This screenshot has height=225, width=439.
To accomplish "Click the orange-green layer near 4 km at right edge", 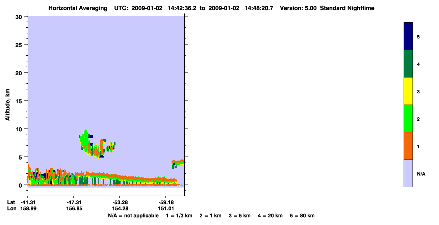I will point(178,163).
